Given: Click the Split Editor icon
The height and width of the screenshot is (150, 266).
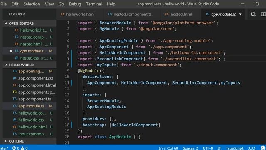Looking at the screenshot, I should click(263, 14).
